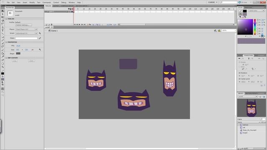
Task: Select the Skew radio in Transform panel
Action: (x=240, y=67)
